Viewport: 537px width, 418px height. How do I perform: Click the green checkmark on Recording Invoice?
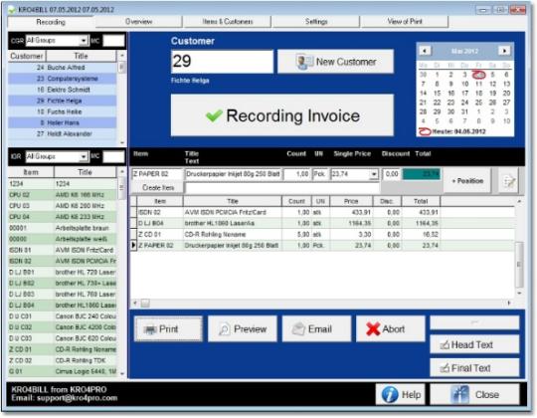coord(215,115)
